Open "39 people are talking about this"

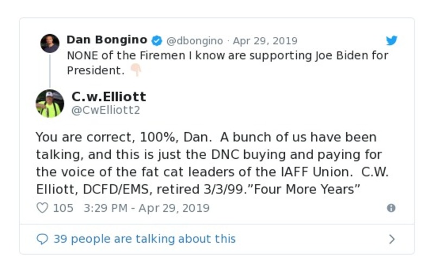(x=144, y=239)
